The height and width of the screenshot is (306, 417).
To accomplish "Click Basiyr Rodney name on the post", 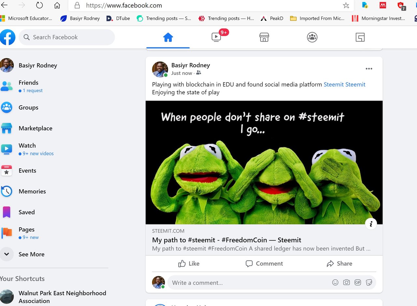I will pyautogui.click(x=191, y=65).
